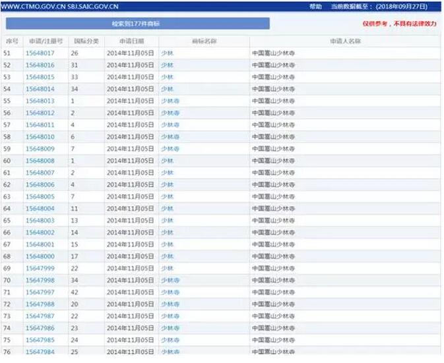Open application number 15647986 link
The height and width of the screenshot is (363, 444).
[x=40, y=328]
